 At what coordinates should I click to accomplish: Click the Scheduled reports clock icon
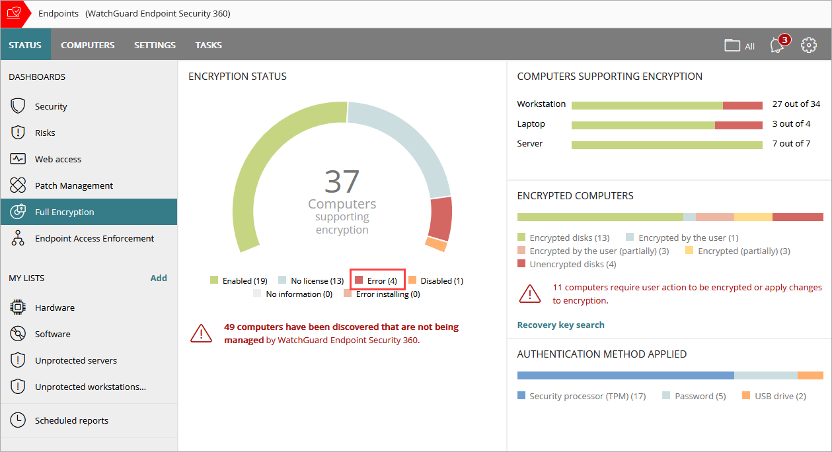pyautogui.click(x=18, y=420)
